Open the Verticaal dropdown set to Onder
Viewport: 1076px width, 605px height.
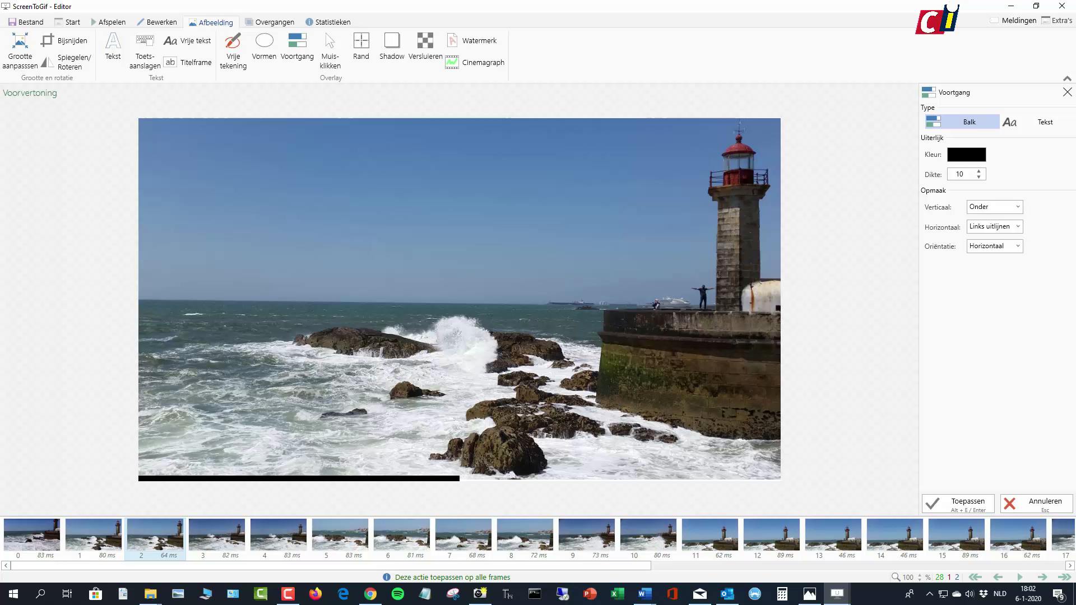tap(994, 207)
